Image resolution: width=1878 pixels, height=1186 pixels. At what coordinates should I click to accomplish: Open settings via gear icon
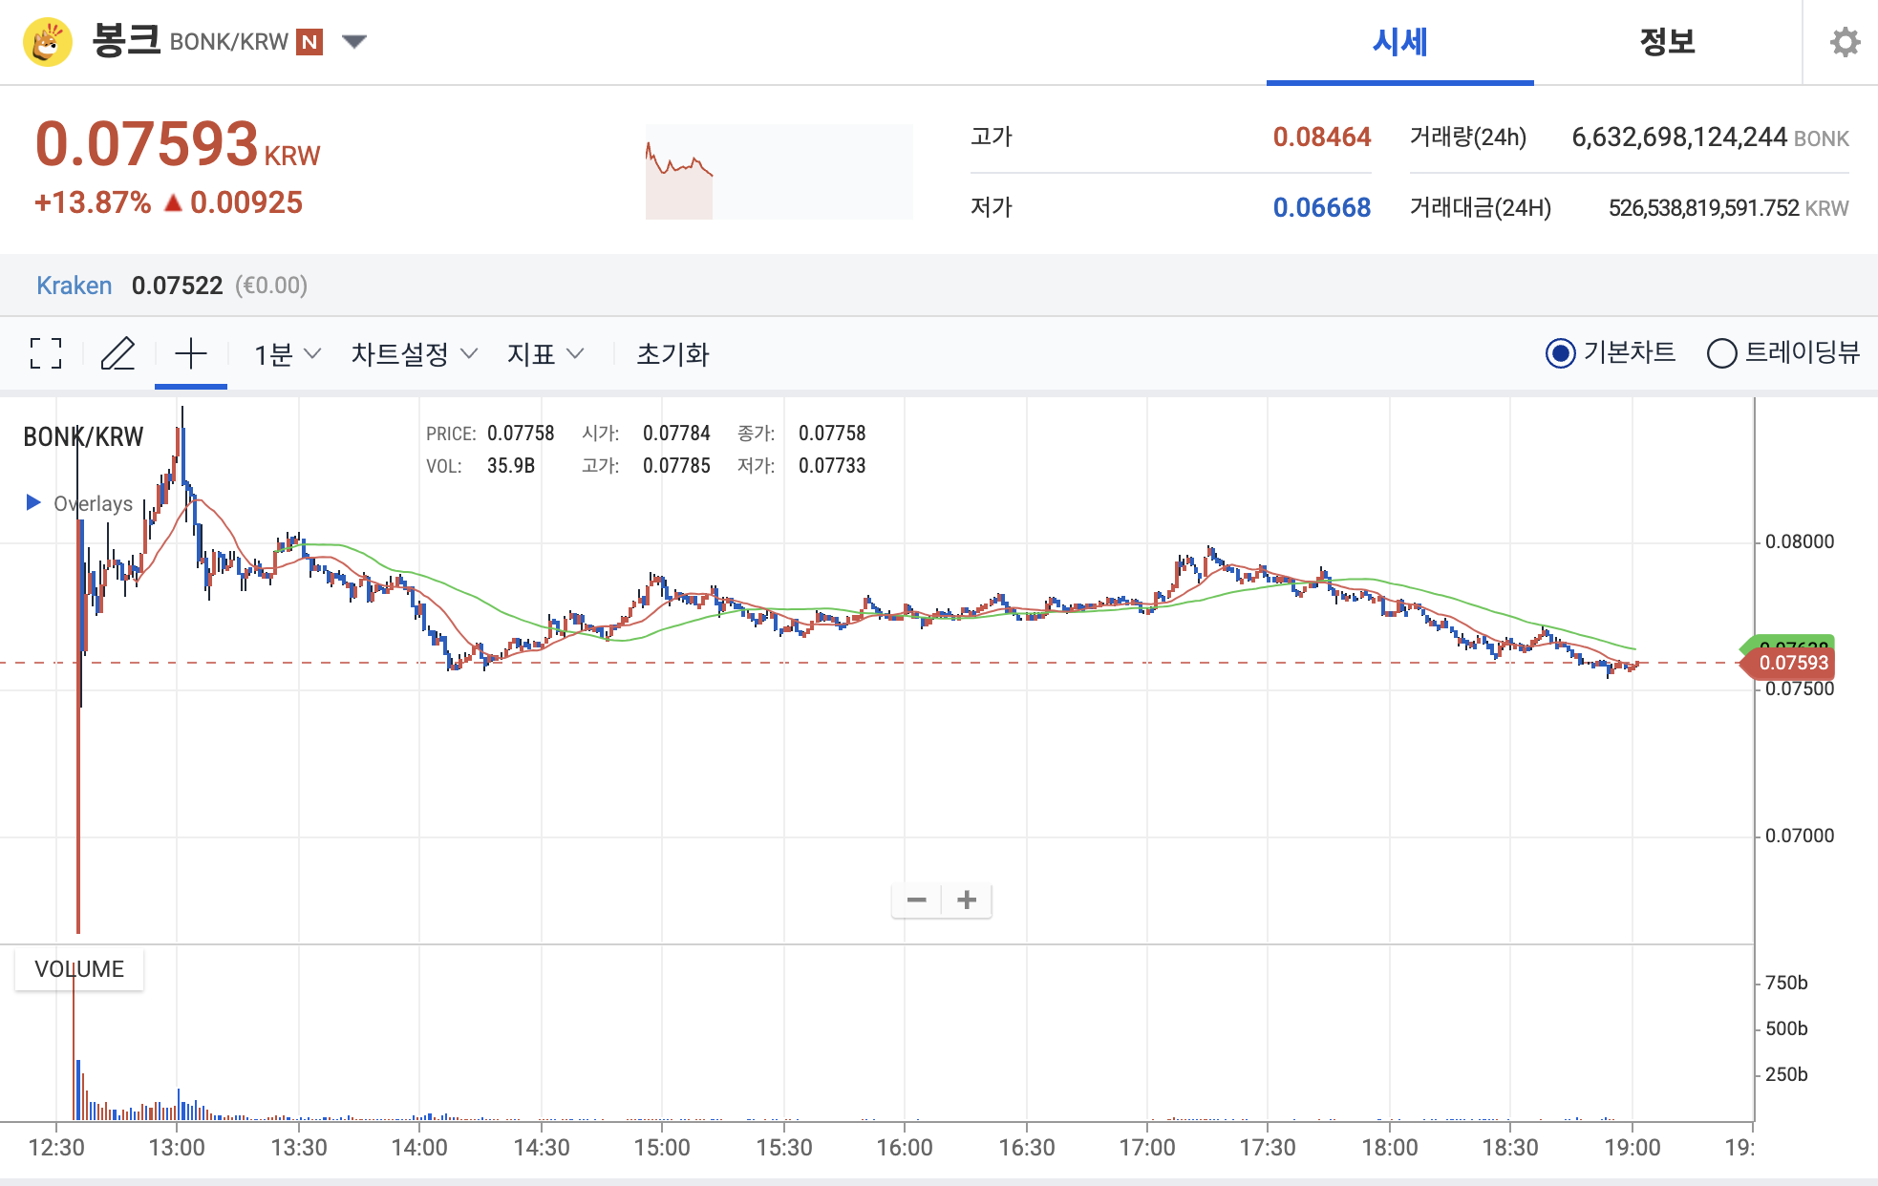pyautogui.click(x=1845, y=42)
